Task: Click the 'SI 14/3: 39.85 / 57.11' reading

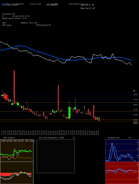Action: (21, 16)
